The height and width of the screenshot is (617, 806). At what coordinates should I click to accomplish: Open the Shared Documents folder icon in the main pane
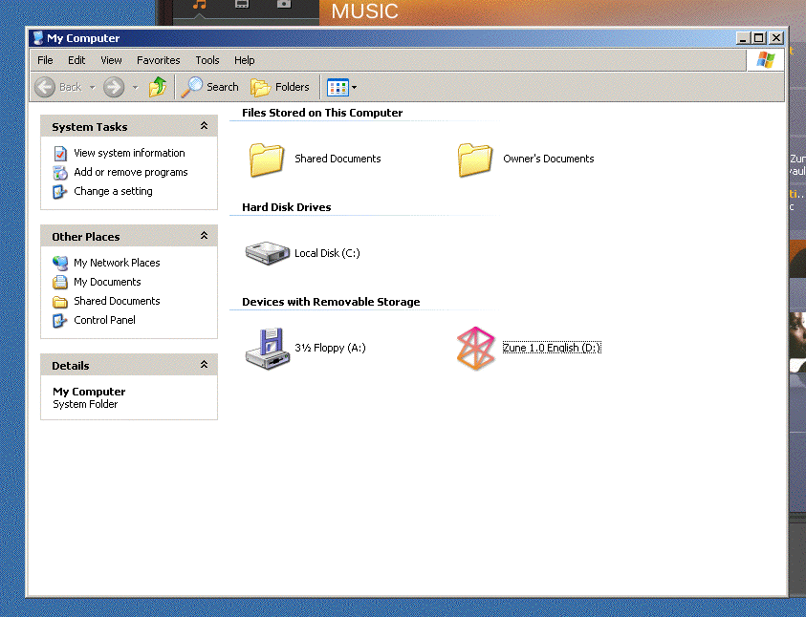click(x=267, y=160)
